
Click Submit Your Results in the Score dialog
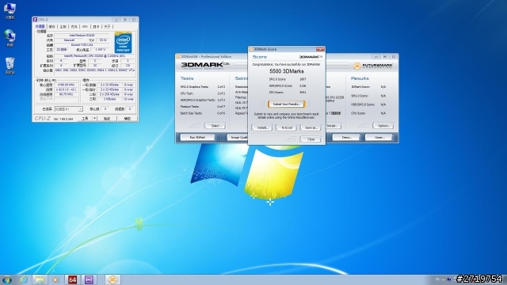pyautogui.click(x=287, y=104)
